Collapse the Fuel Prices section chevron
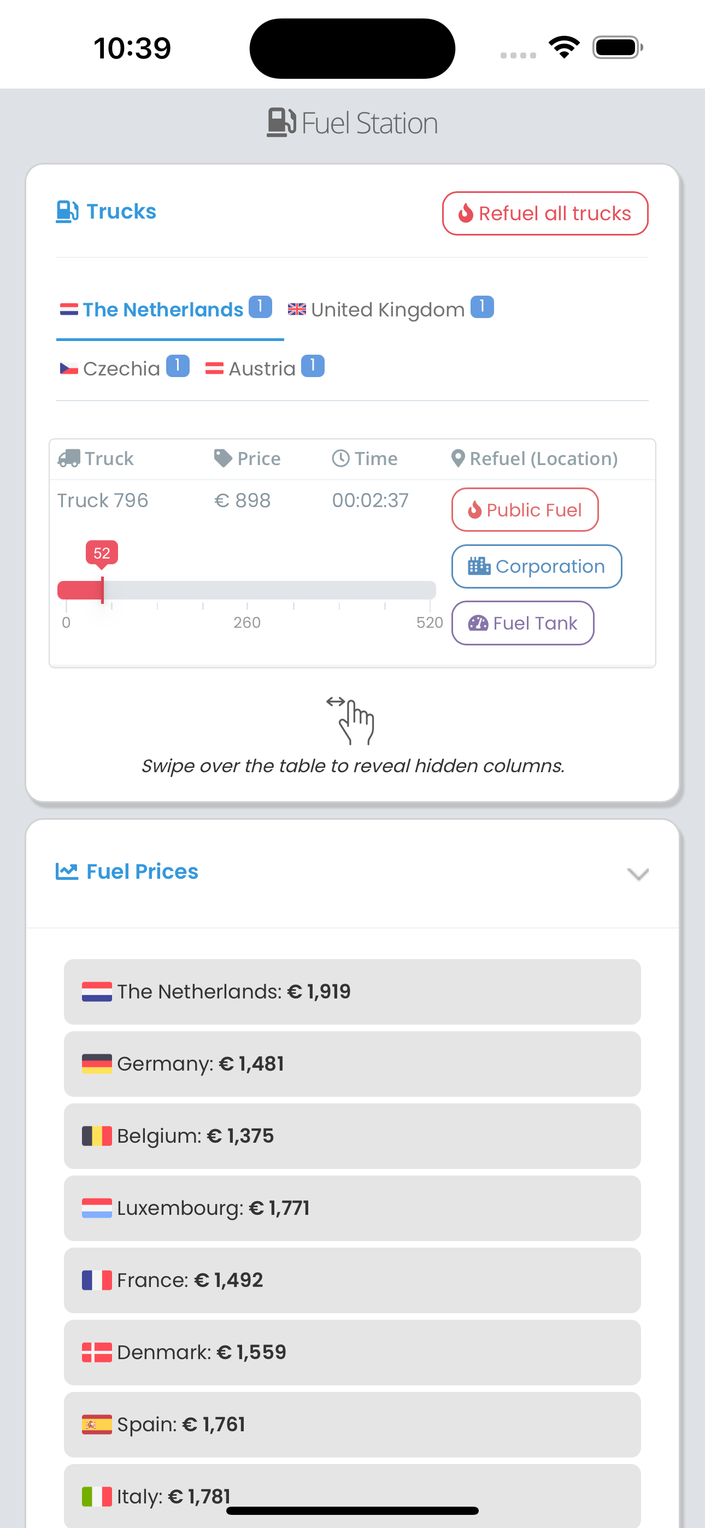The height and width of the screenshot is (1528, 705). [637, 874]
